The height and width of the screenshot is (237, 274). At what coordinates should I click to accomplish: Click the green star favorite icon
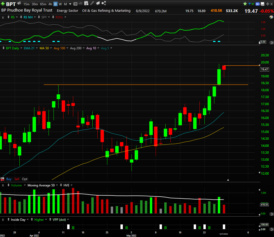tap(245, 4)
